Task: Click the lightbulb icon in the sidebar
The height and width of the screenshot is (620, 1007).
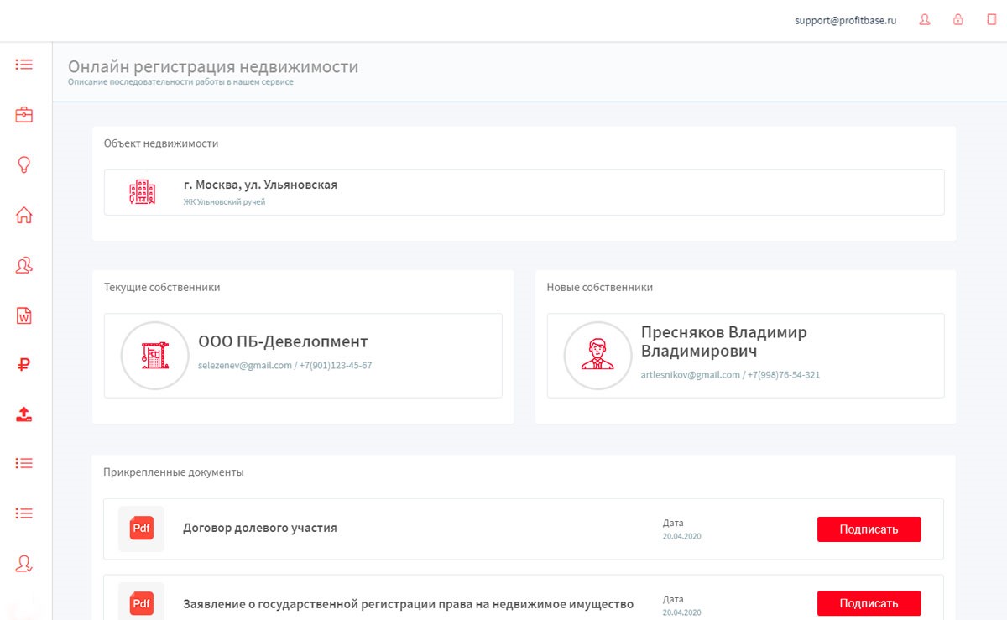Action: (x=24, y=164)
